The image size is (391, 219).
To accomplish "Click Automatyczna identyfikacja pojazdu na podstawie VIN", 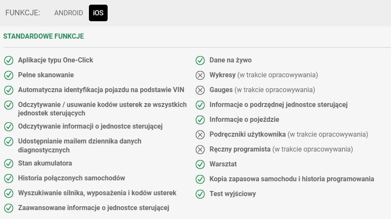I will click(101, 90).
